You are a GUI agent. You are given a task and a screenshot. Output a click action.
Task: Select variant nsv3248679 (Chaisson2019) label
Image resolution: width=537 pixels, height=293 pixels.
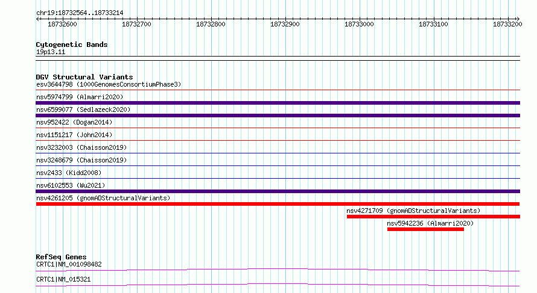click(81, 160)
